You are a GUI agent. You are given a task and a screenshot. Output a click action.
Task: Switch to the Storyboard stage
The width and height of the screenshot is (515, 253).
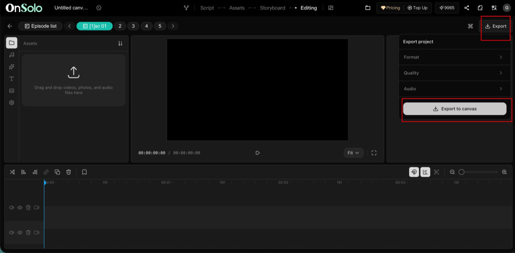tap(273, 8)
